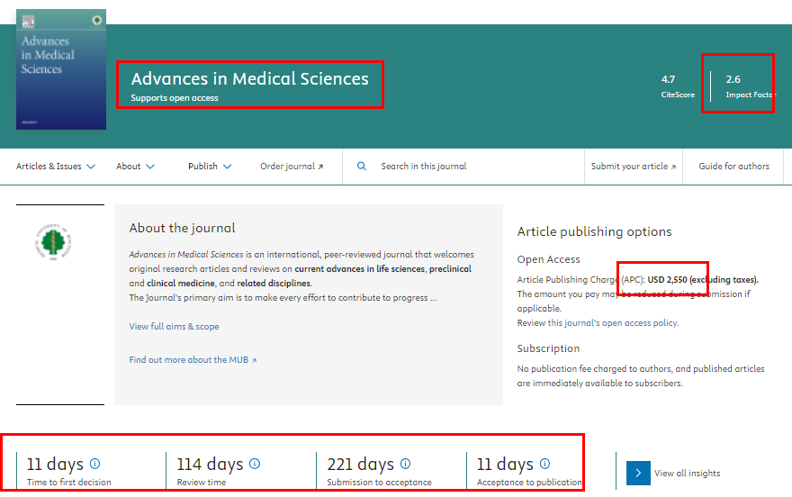Click into Search in this journal field
Viewport: 792px width, 497px height.
point(468,167)
